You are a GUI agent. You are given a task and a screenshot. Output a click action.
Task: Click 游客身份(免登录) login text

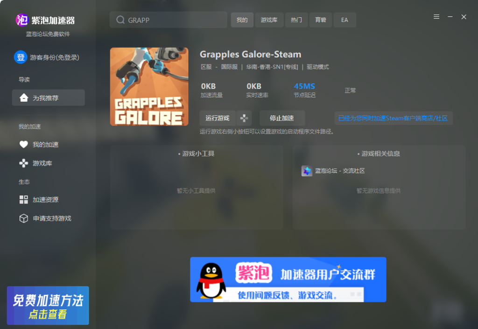pos(55,57)
